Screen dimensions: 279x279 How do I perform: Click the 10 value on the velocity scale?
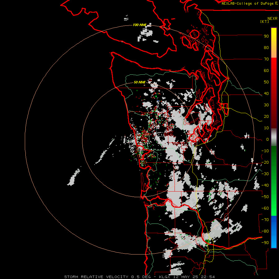[266, 128]
